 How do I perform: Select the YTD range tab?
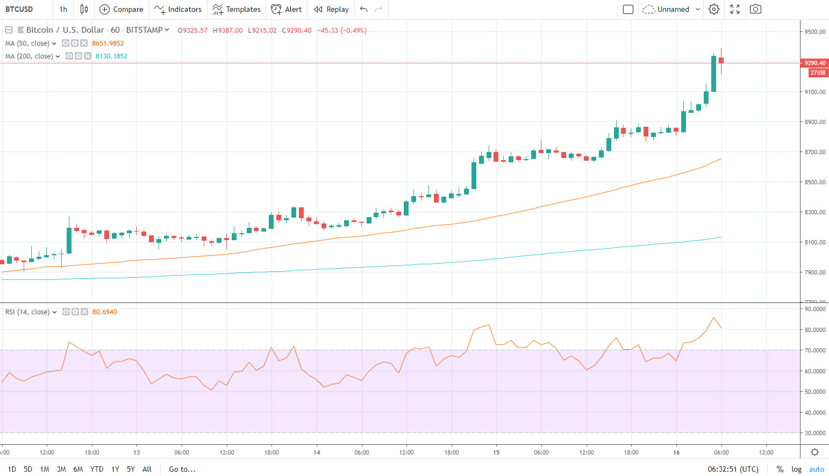pos(97,468)
